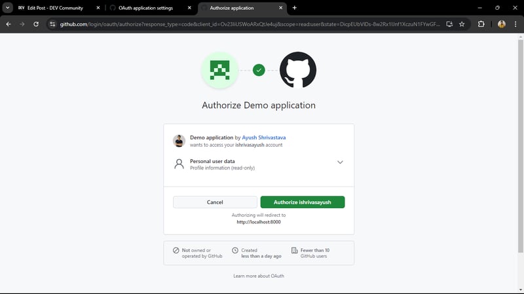Open Ayush Shrivastava's profile link
Viewport: 524px width, 294px height.
tap(264, 138)
